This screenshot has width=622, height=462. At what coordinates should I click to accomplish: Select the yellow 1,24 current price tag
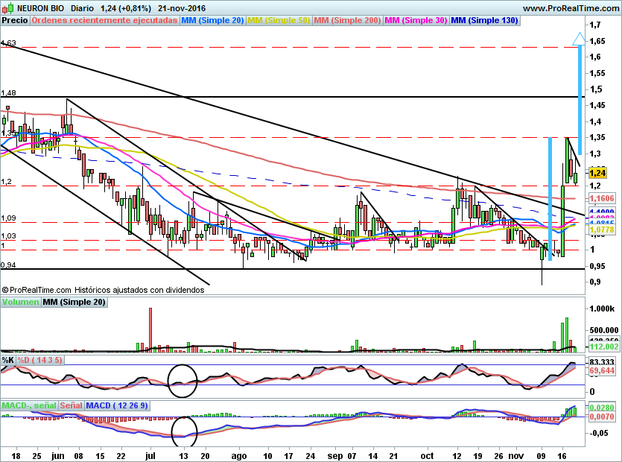598,173
